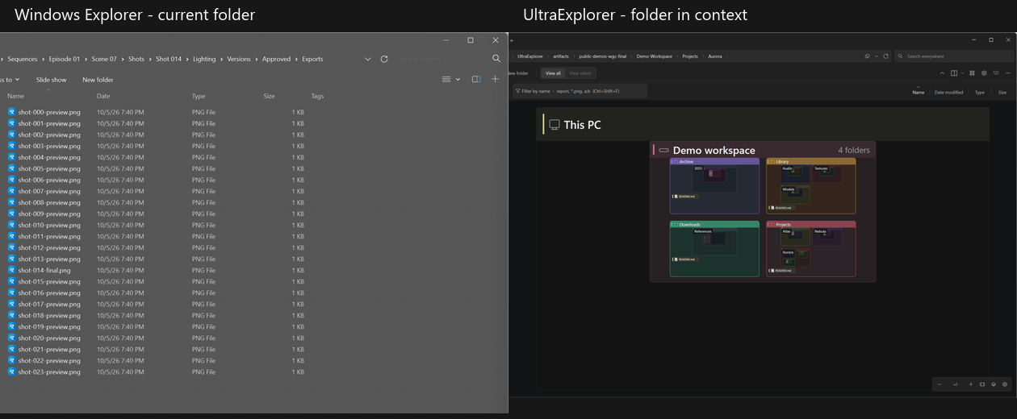Navigate to the Versions breadcrumb
Screen dimensions: 1017x419
coord(239,59)
